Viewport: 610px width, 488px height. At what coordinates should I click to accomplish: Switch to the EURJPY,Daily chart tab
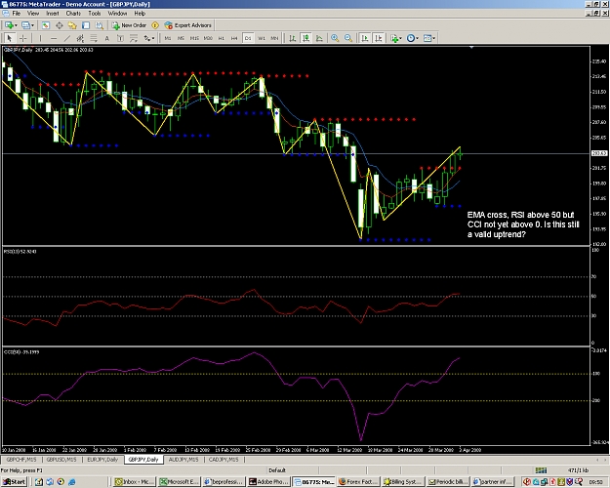(102, 460)
